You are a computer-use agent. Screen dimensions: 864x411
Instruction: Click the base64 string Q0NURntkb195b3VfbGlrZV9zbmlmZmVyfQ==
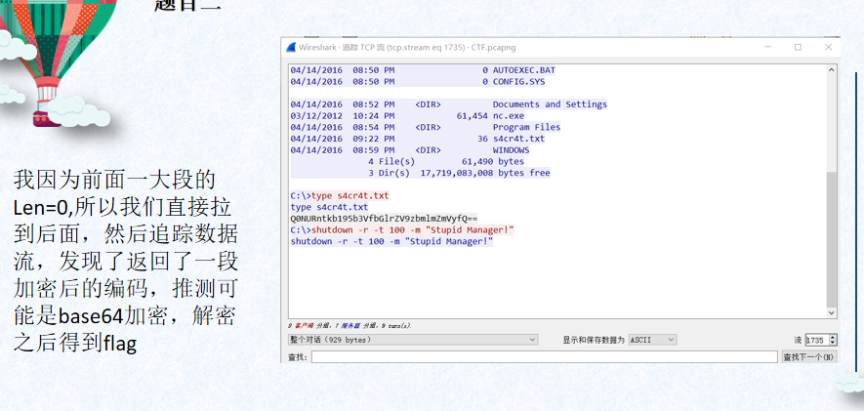click(x=384, y=219)
